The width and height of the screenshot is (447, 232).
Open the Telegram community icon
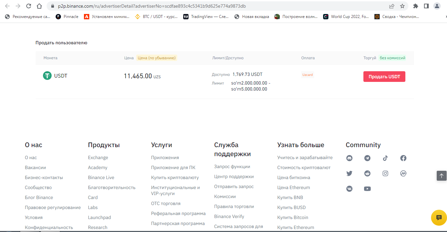[367, 158]
